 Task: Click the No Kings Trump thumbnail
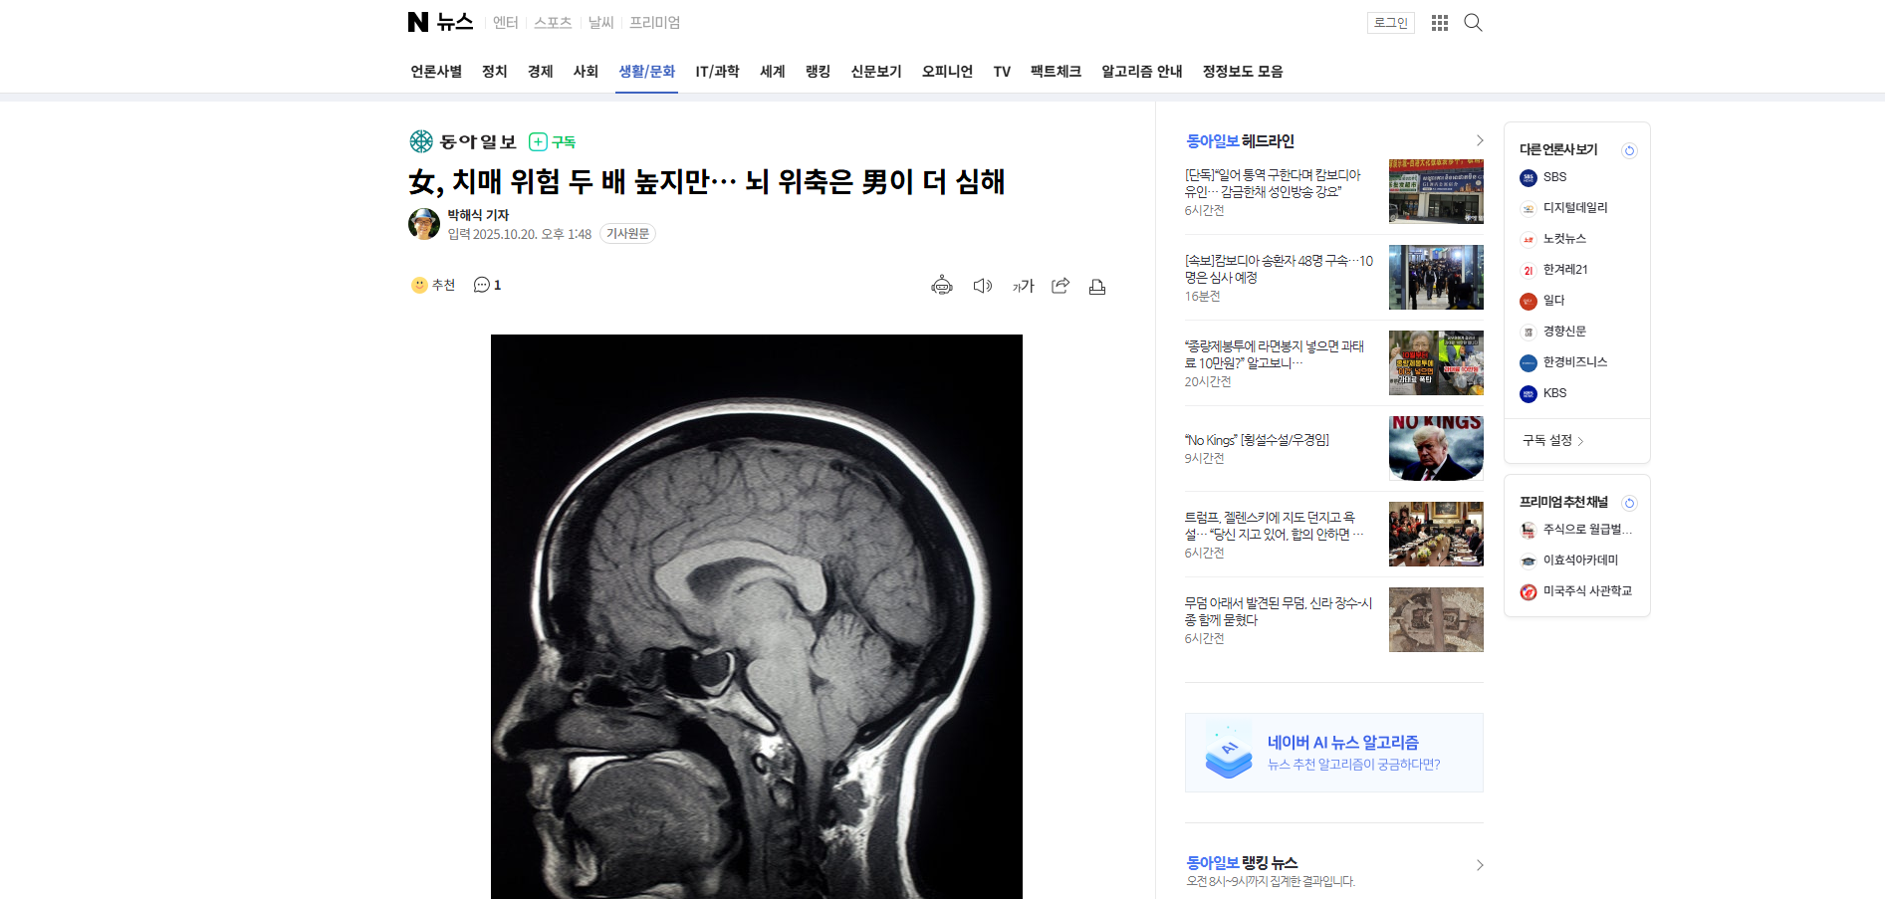(x=1436, y=448)
